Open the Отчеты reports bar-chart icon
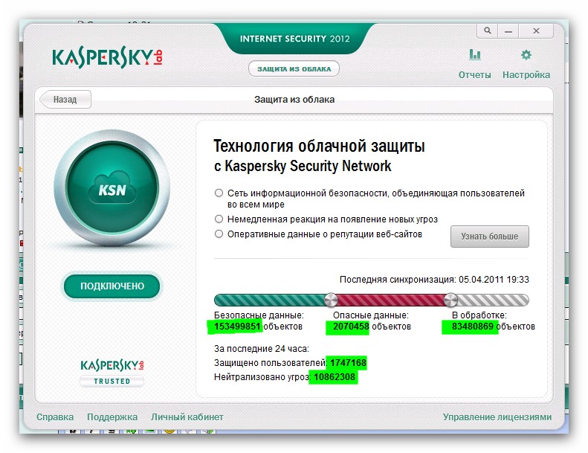Image resolution: width=588 pixels, height=453 pixels. pos(474,55)
